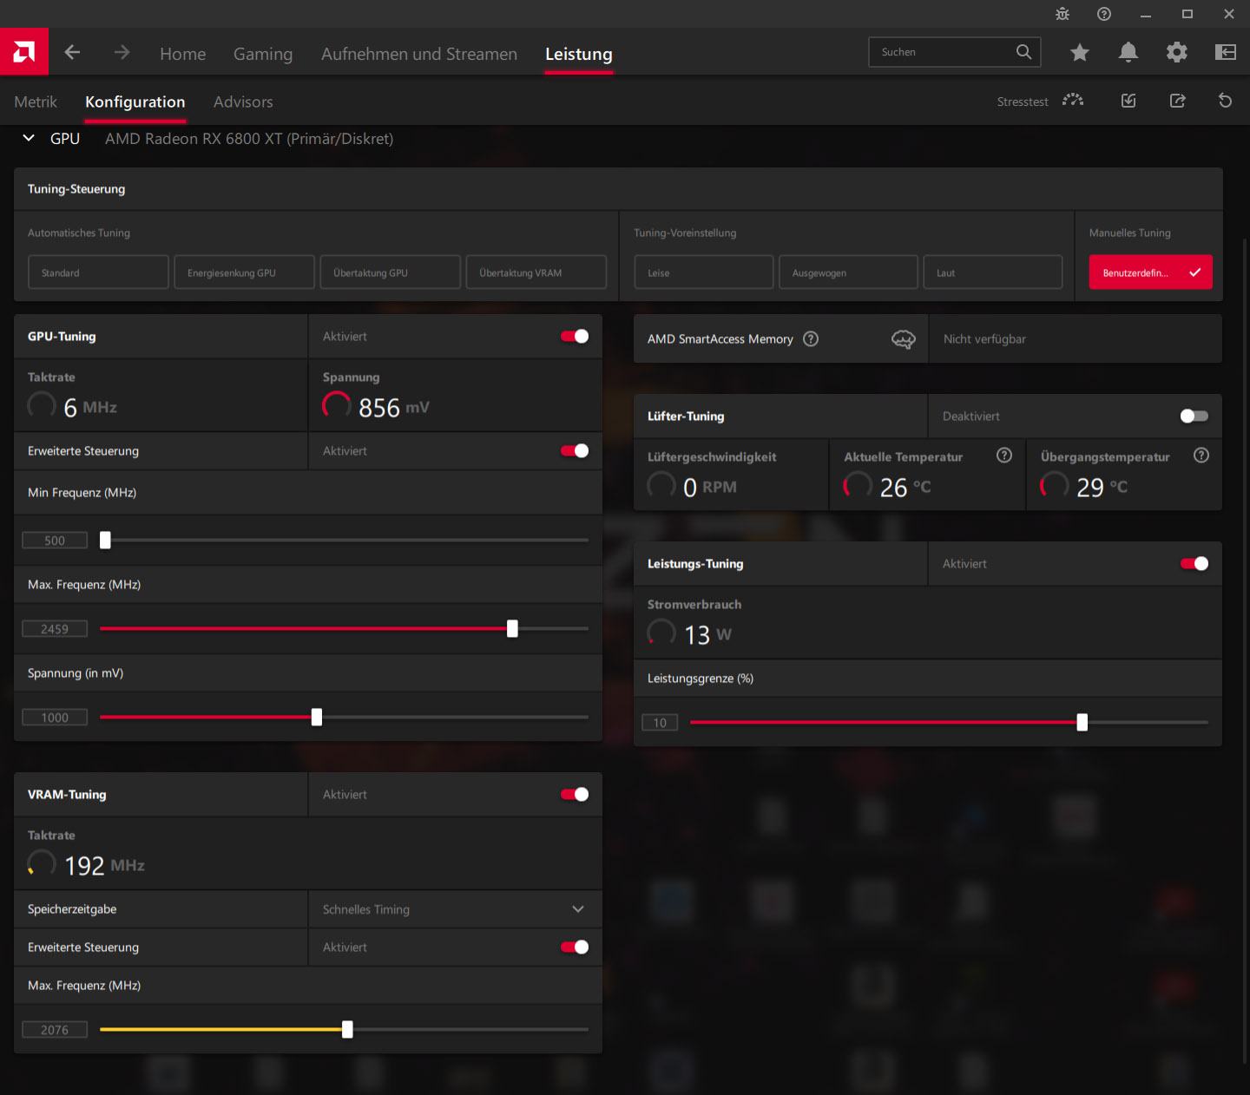Click the search magnifier icon

tap(1024, 52)
